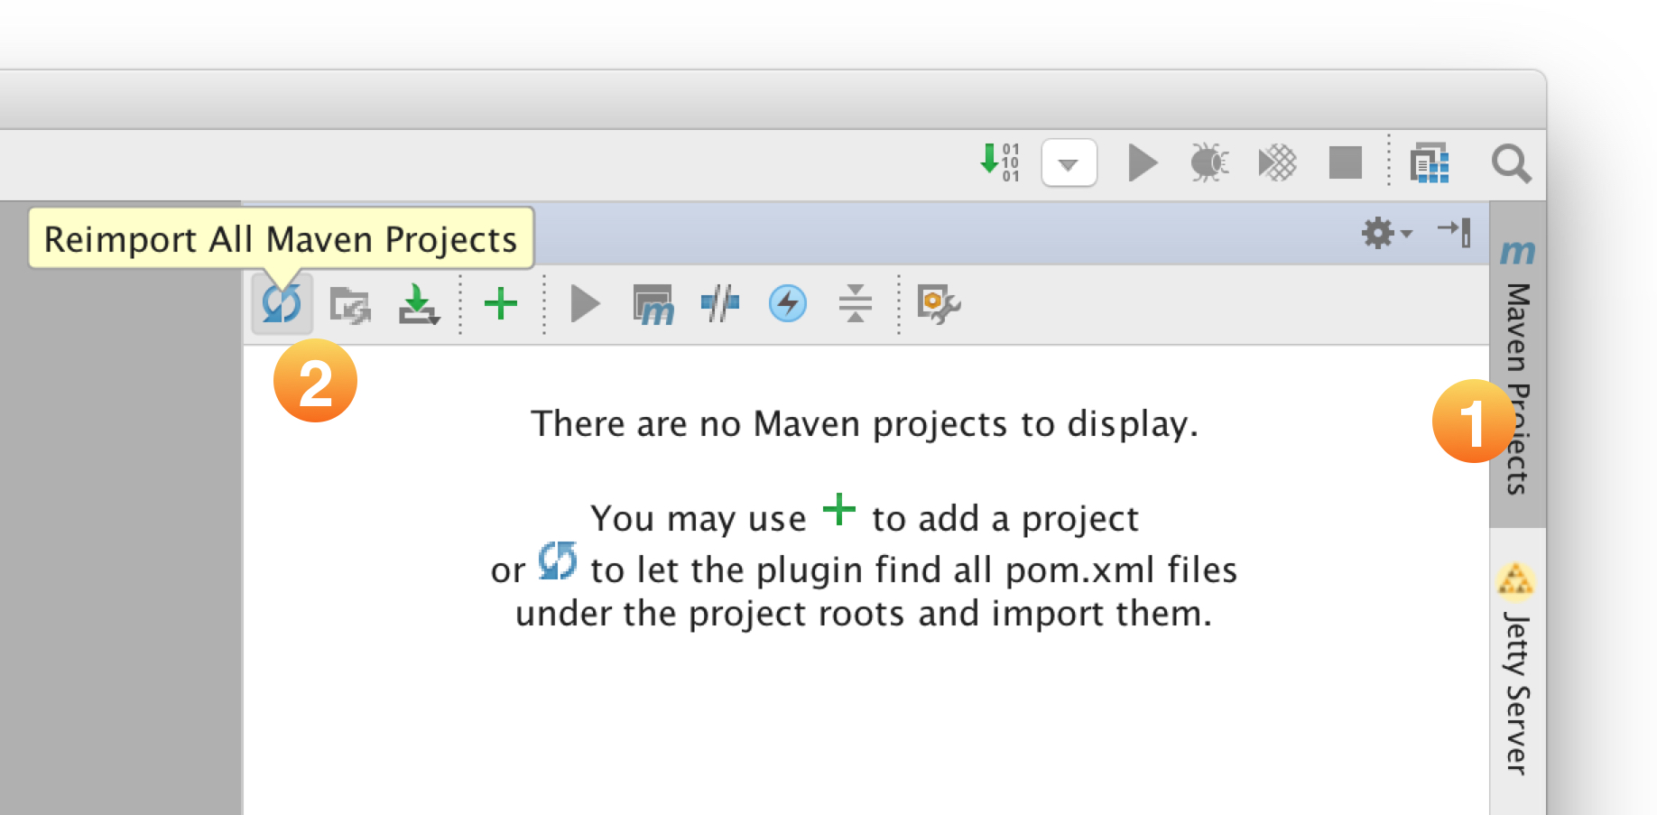Viewport: 1657px width, 815px height.
Task: Click Make Project binary arrow icon
Action: pyautogui.click(x=1000, y=162)
